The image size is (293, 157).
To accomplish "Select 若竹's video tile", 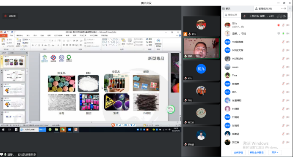I will click(201, 26).
